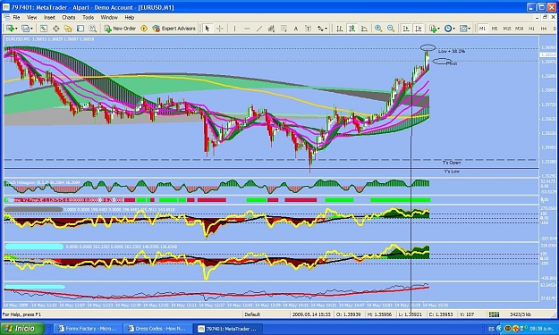Toggle the Terminal window icon
This screenshot has height=335, width=559.
[x=80, y=29]
